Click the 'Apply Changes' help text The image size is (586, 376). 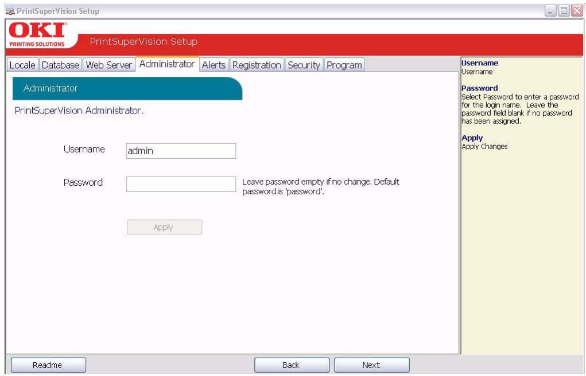[484, 146]
